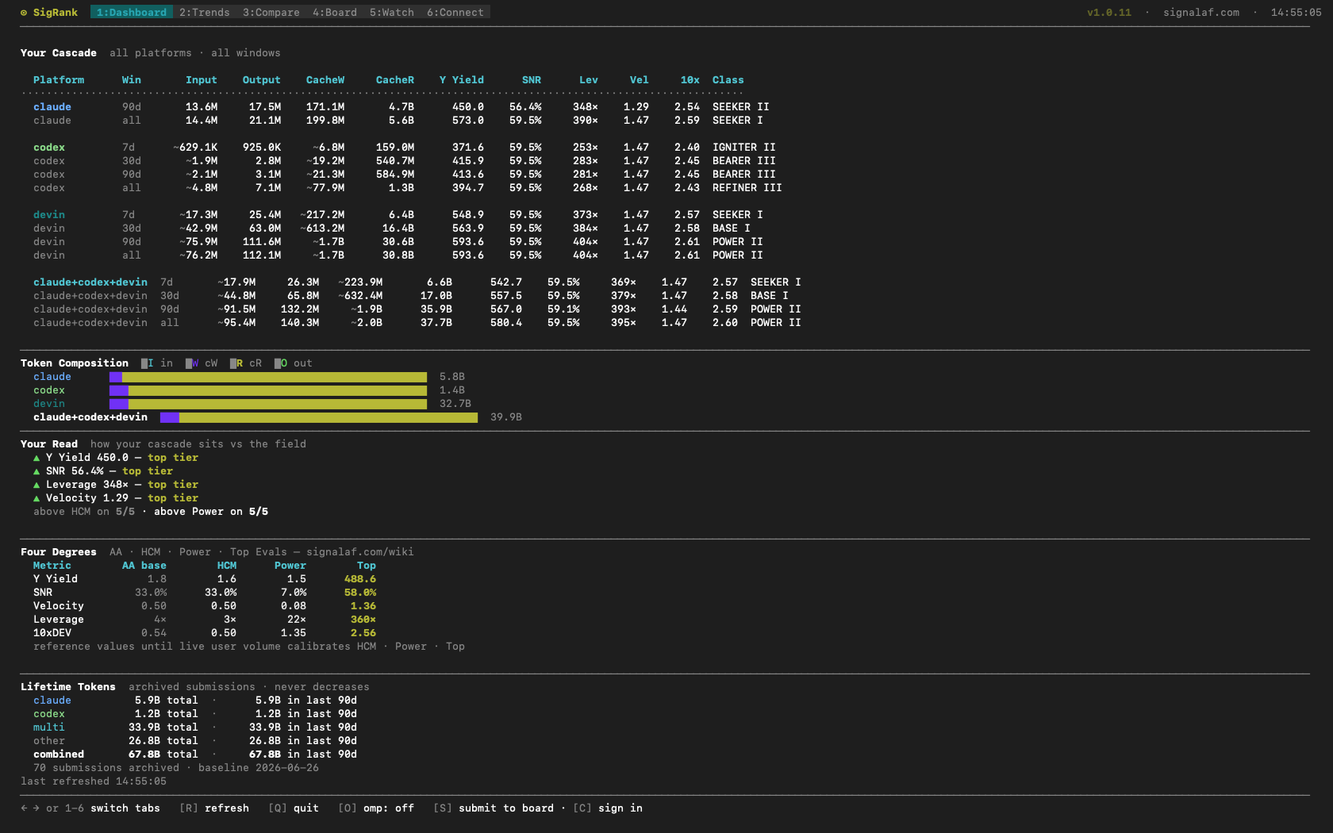The width and height of the screenshot is (1333, 833).
Task: Click the bold claude platform name in Your Cascade
Action: [52, 107]
